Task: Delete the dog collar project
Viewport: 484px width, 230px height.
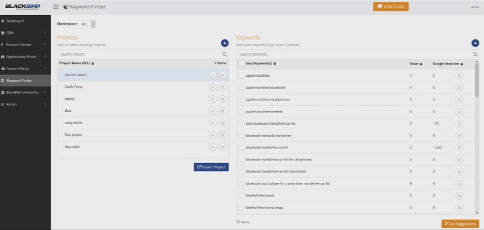Action: point(223,147)
